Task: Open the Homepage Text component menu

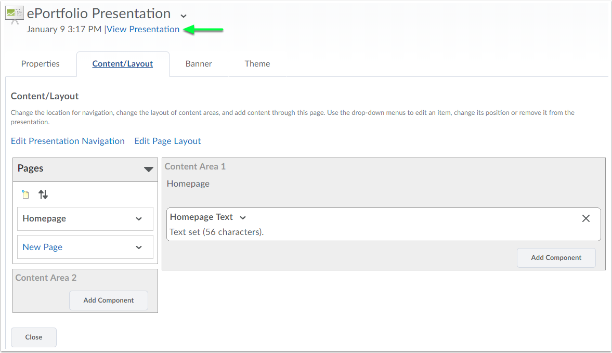Action: click(243, 218)
